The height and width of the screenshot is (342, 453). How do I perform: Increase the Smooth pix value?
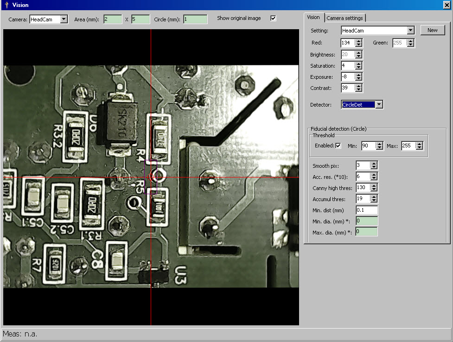coord(374,164)
